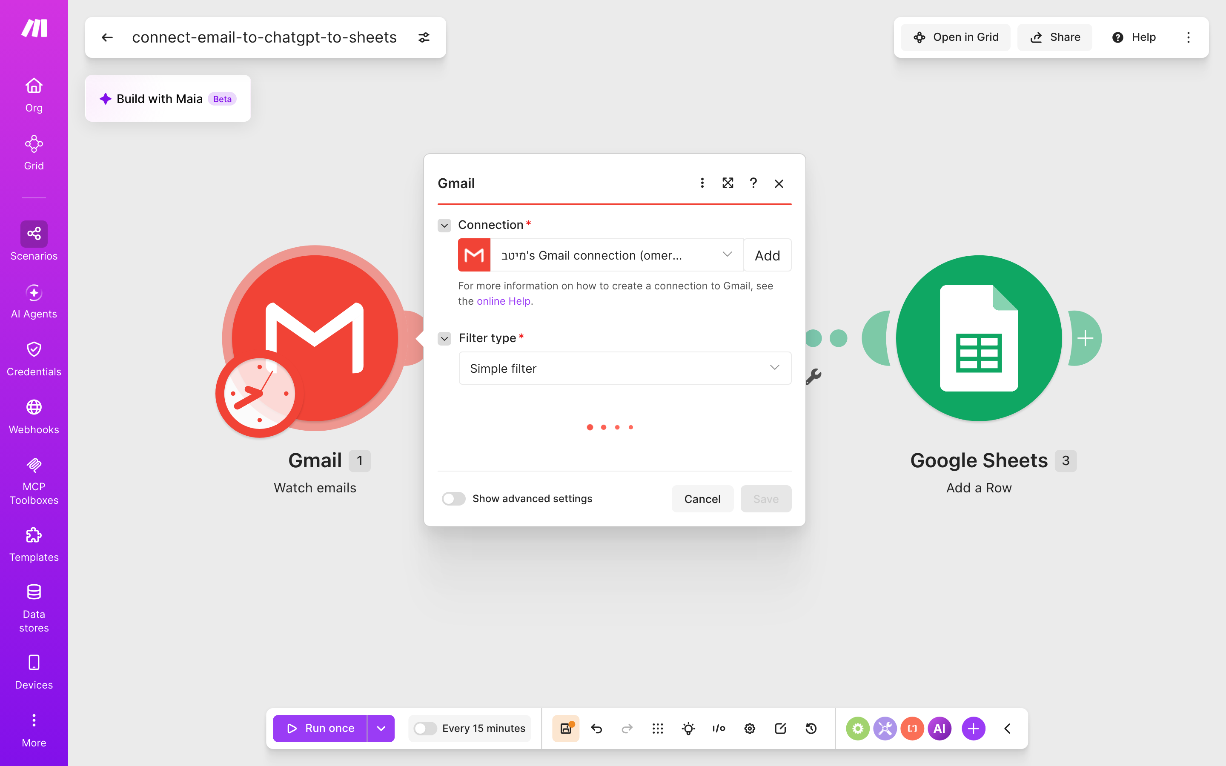This screenshot has width=1226, height=766.
Task: Click the purple AI tools icon
Action: click(x=939, y=729)
